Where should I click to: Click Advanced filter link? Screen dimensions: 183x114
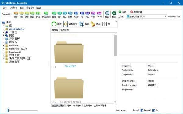click(174, 16)
